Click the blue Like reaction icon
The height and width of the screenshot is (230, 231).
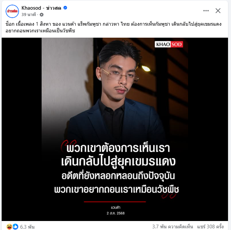pos(15,227)
